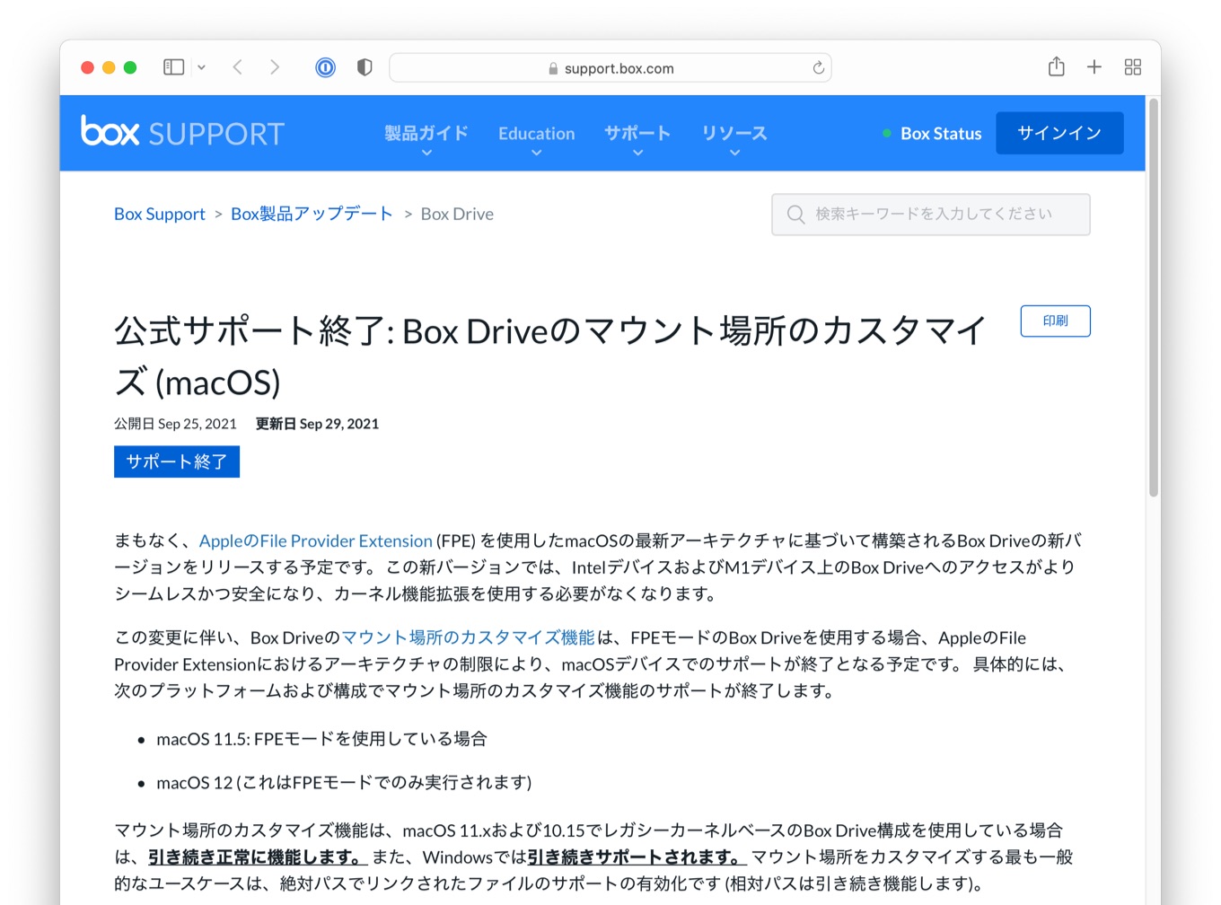The width and height of the screenshot is (1221, 905).
Task: Open the sidebar view dropdown arrow
Action: click(200, 66)
